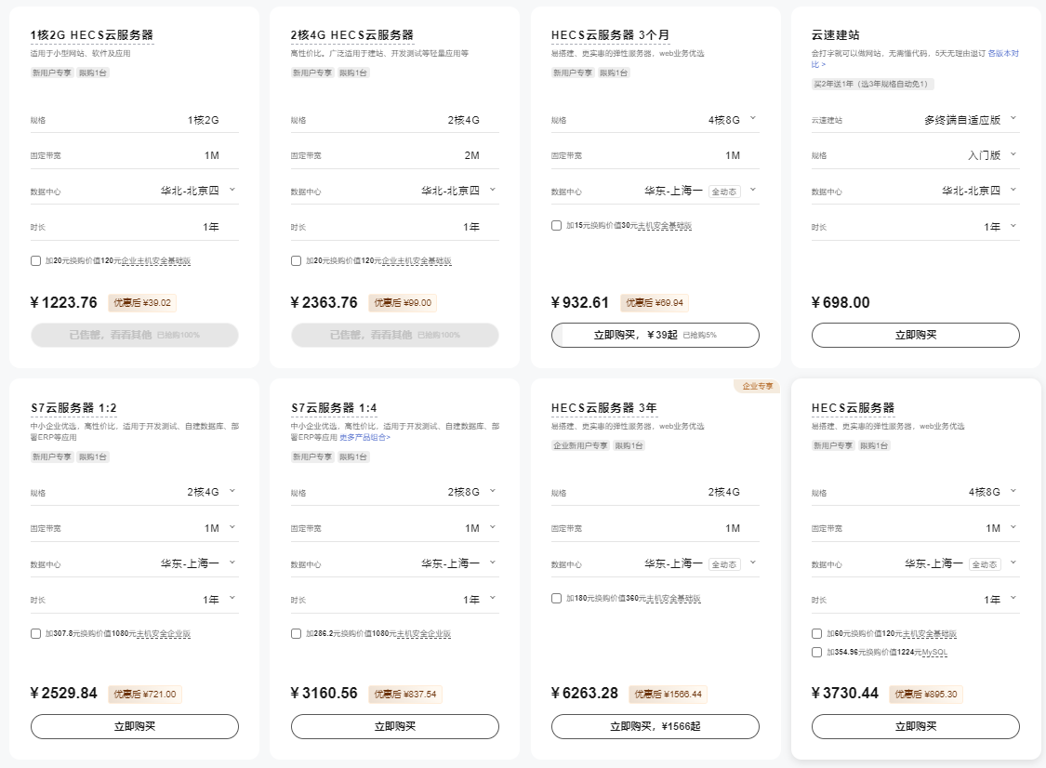
Task: Open the 更多产品组合 link
Action: (x=364, y=438)
